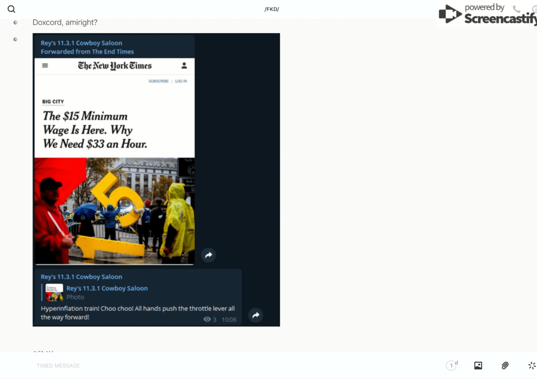This screenshot has height=379, width=537.
Task: Click the timer dot beside image message
Action: pyautogui.click(x=15, y=40)
